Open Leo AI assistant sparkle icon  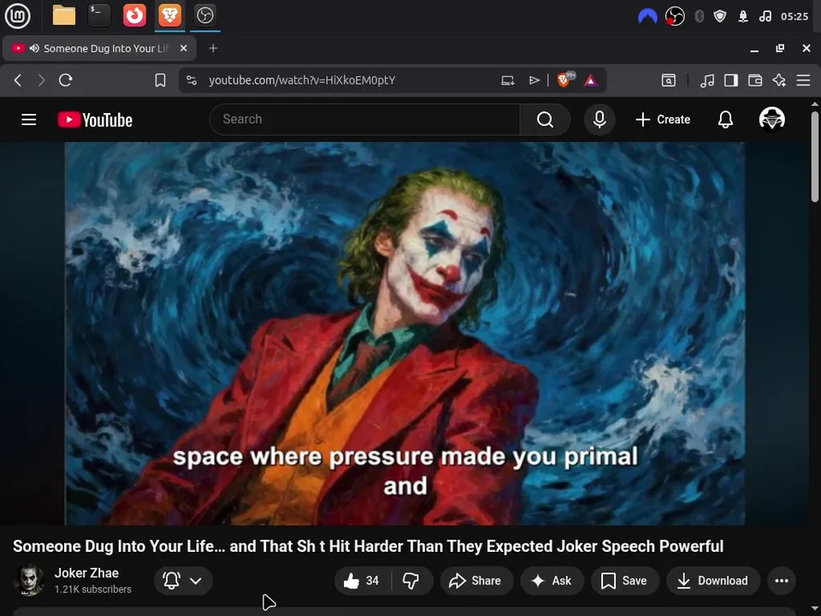[779, 80]
